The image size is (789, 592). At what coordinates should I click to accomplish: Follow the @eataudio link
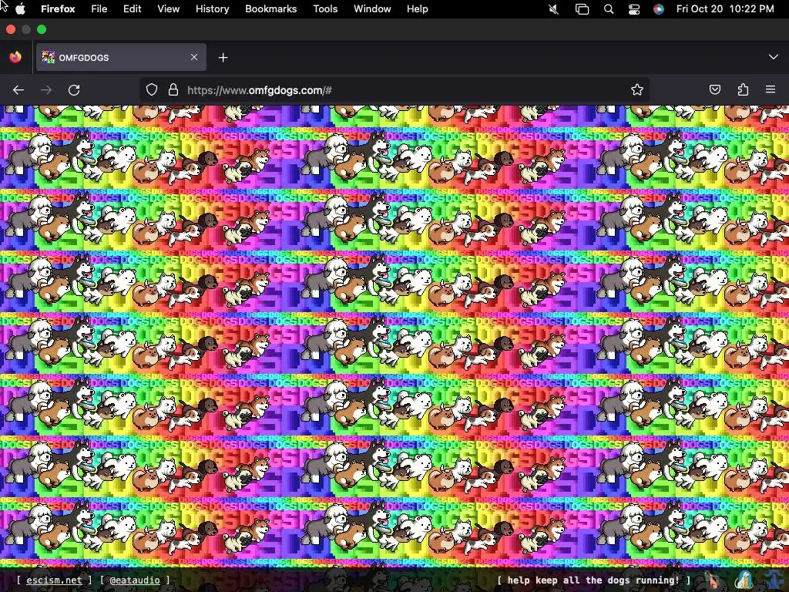(135, 580)
